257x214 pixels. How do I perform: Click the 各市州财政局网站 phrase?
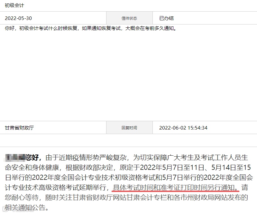tap(201, 198)
